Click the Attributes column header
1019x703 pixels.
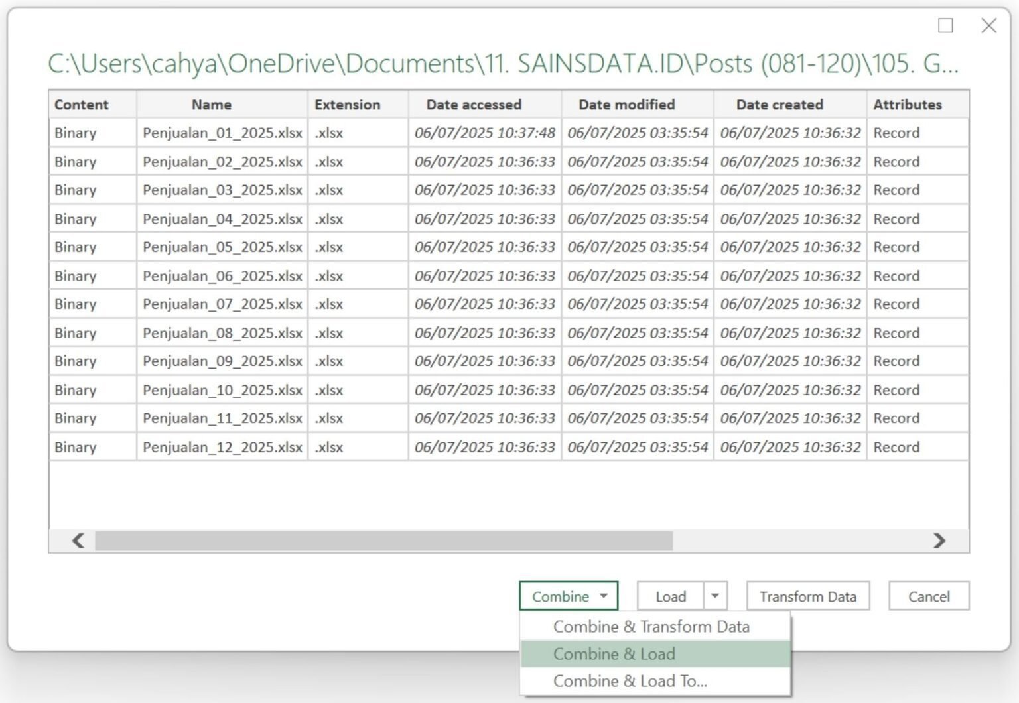click(x=907, y=104)
